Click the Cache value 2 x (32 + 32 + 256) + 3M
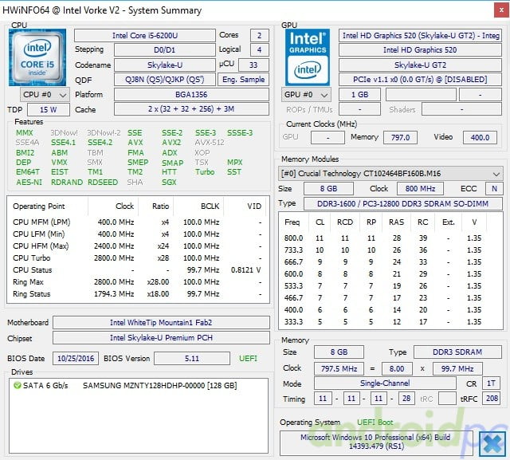Image resolution: width=510 pixels, height=460 pixels. click(x=191, y=109)
